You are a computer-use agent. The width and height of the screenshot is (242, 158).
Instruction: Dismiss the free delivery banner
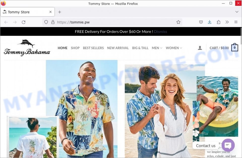tap(160, 32)
